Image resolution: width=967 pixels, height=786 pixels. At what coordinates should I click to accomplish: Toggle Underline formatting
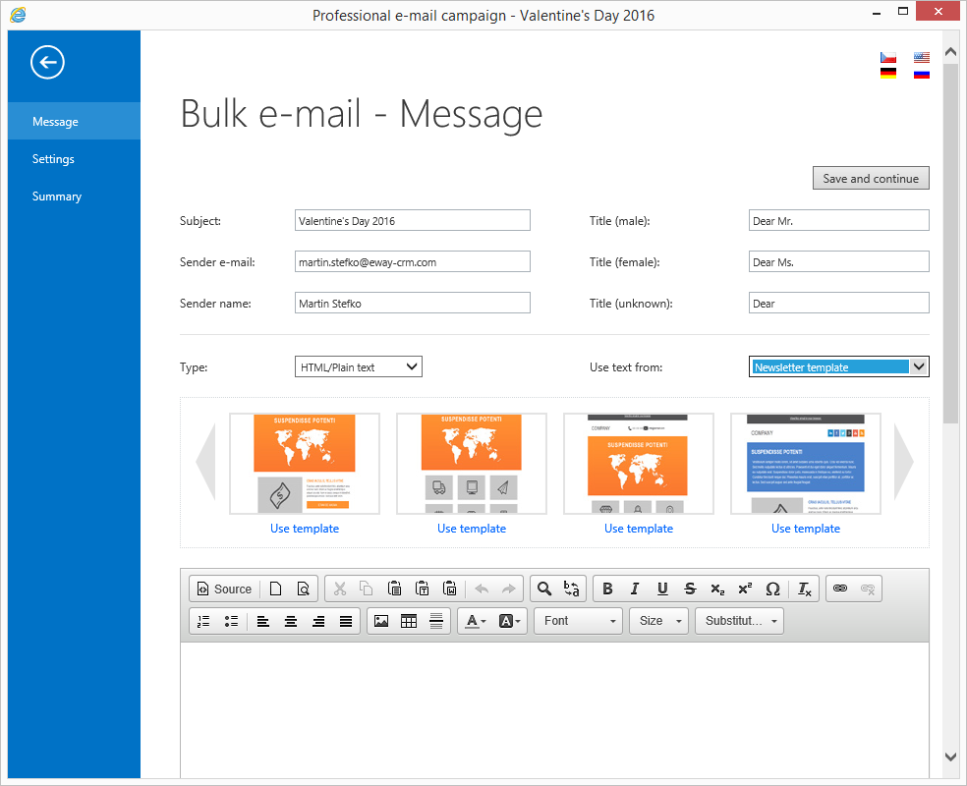tap(662, 589)
